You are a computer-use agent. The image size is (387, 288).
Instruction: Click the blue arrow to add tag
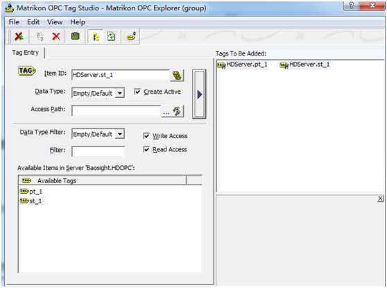coord(200,94)
